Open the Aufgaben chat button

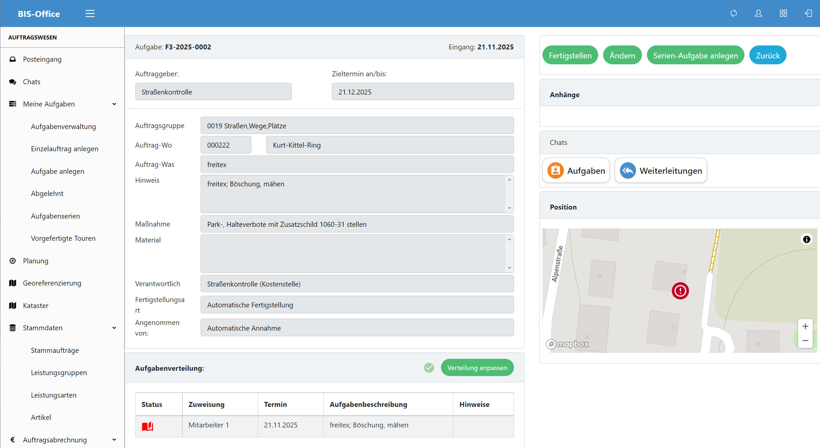click(576, 170)
